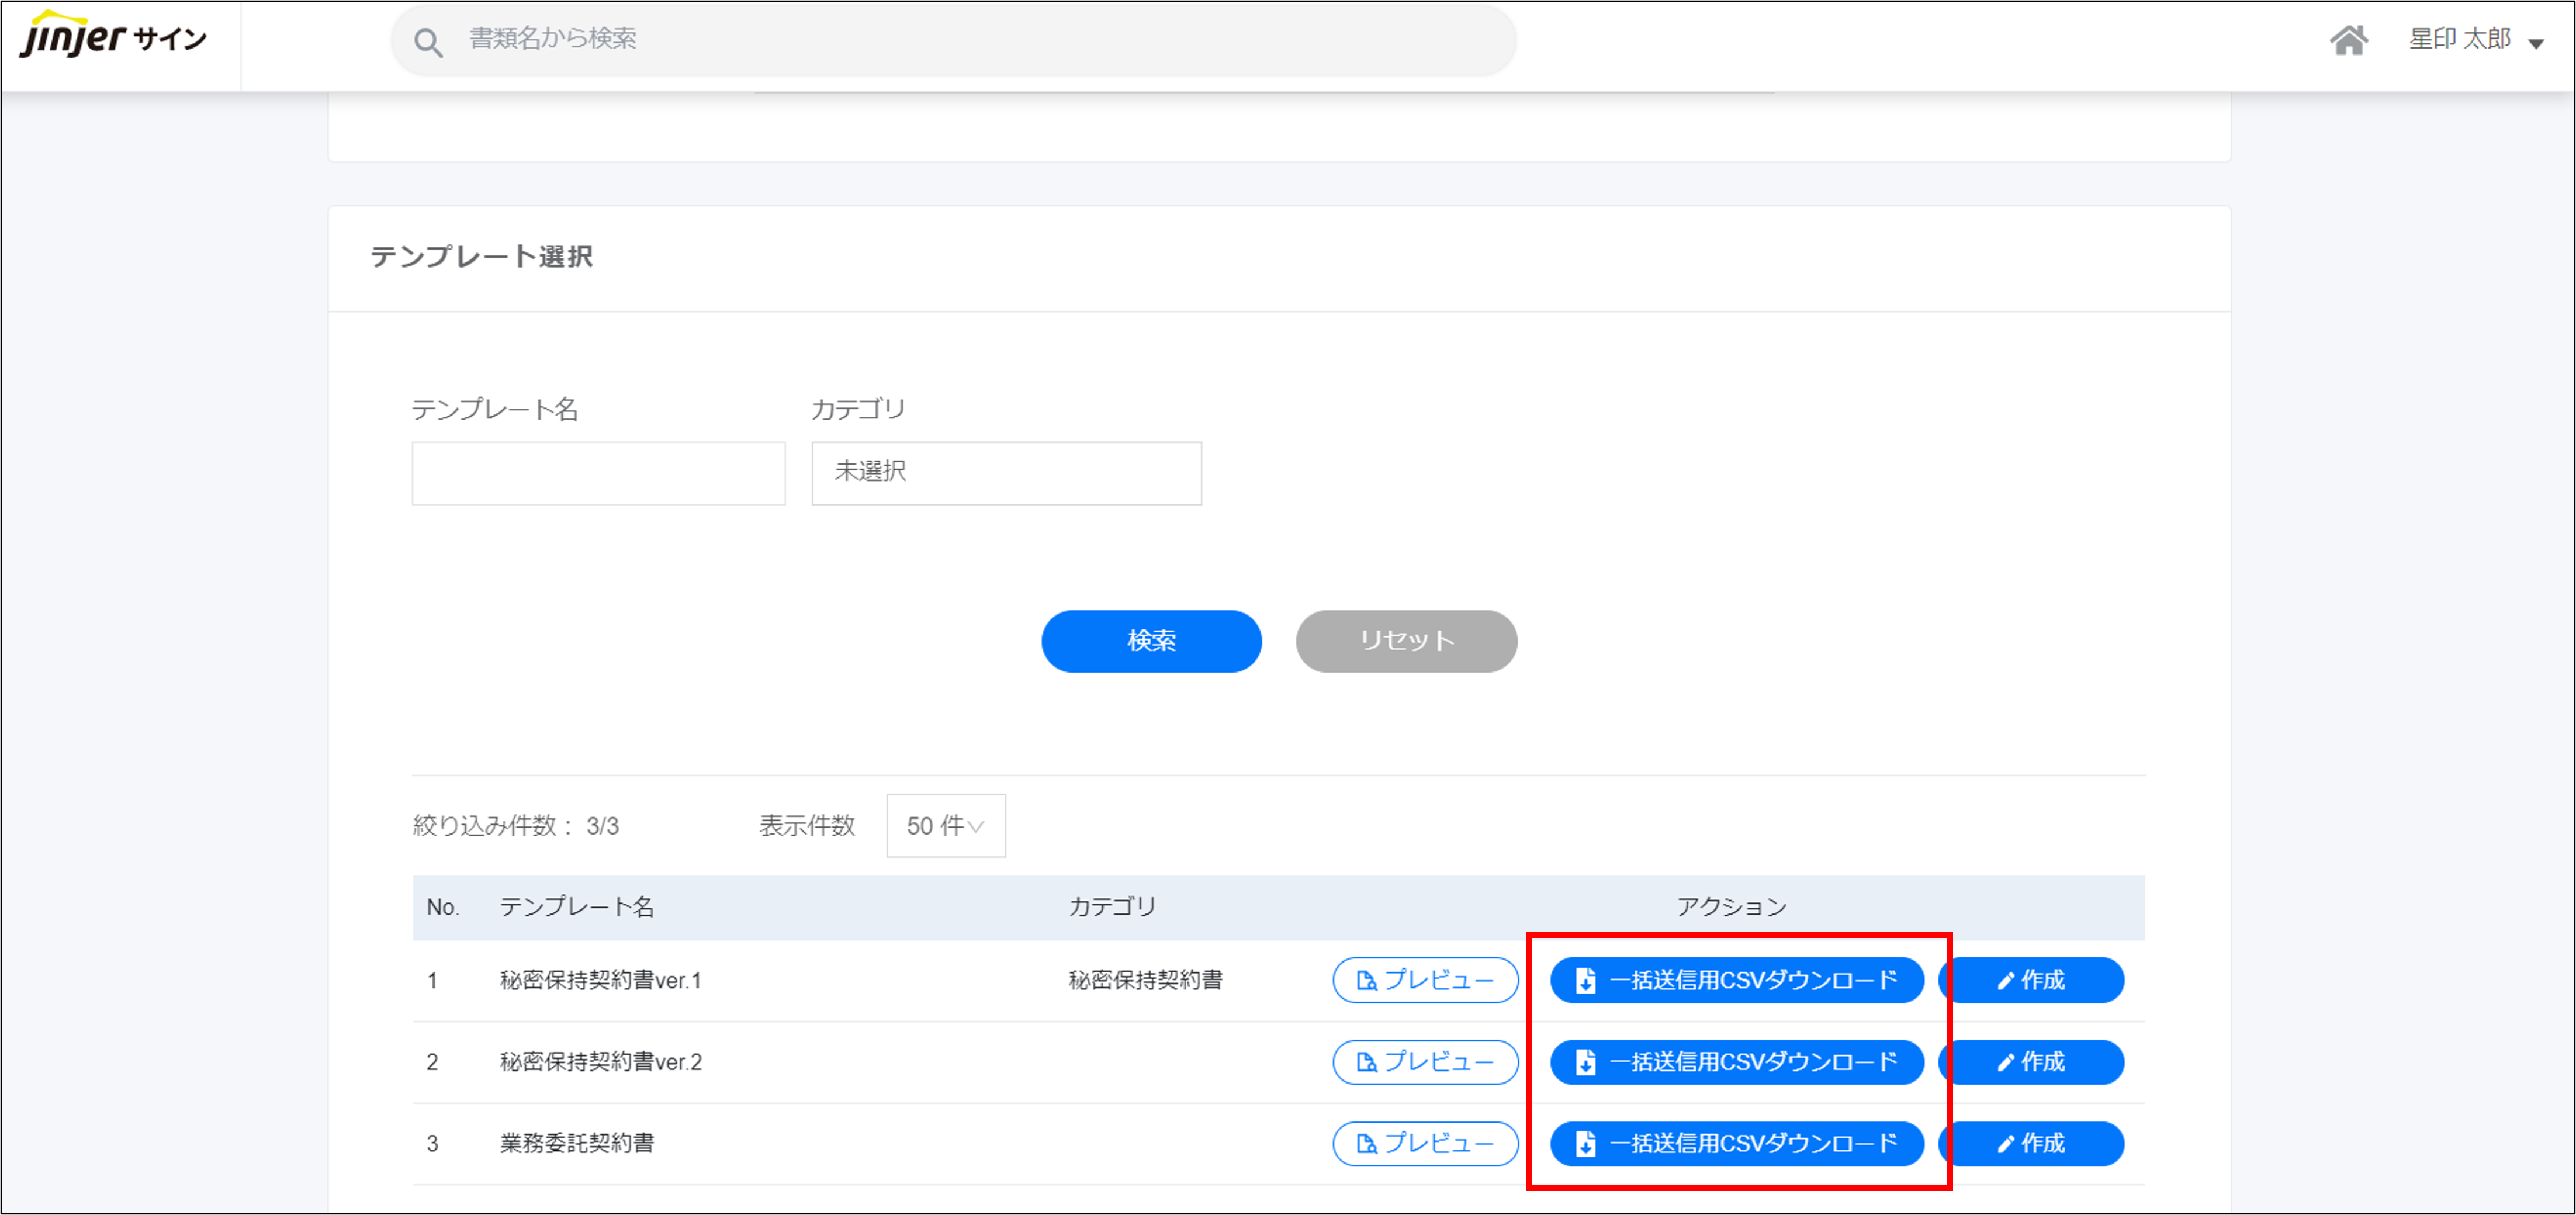Click 作成 for 業務委託契約書
Viewport: 2576px width, 1215px height.
(2031, 1143)
